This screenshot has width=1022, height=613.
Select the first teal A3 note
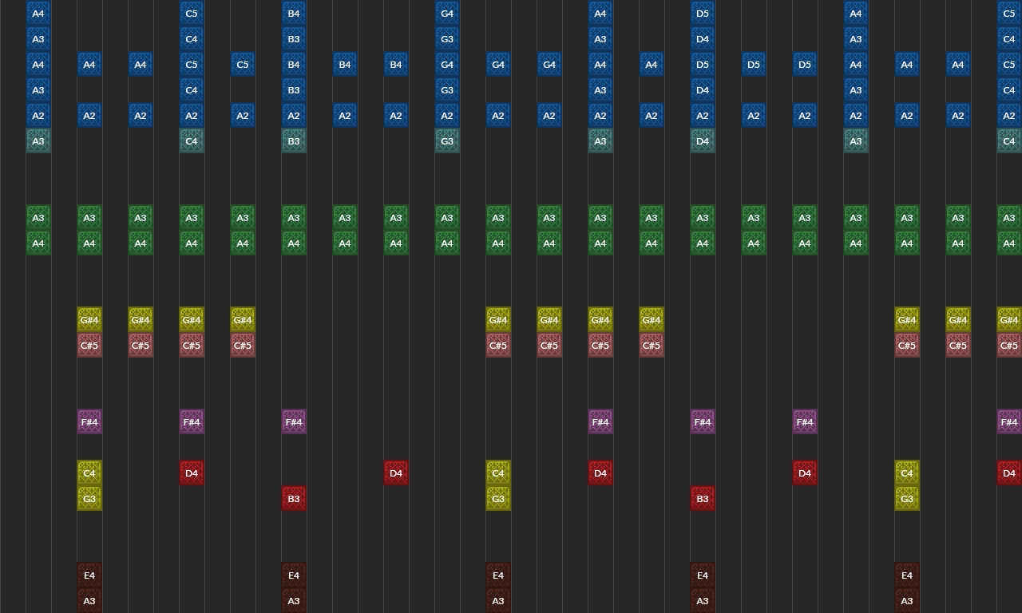click(x=38, y=141)
